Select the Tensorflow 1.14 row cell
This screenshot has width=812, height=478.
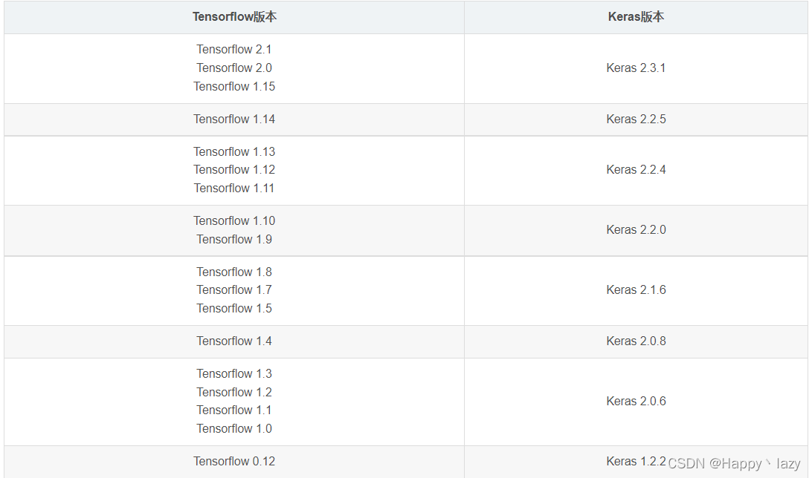[x=234, y=119]
